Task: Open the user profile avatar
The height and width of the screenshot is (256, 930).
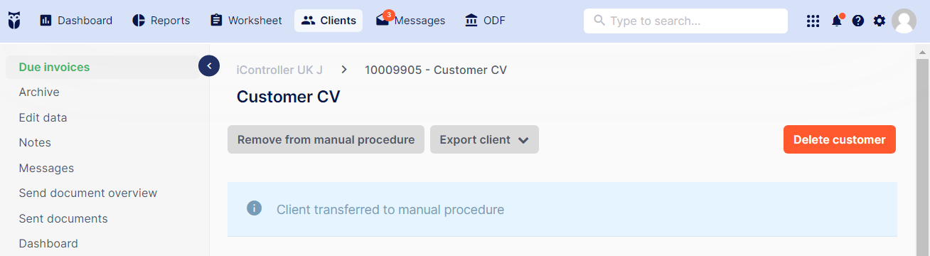Action: pyautogui.click(x=904, y=21)
